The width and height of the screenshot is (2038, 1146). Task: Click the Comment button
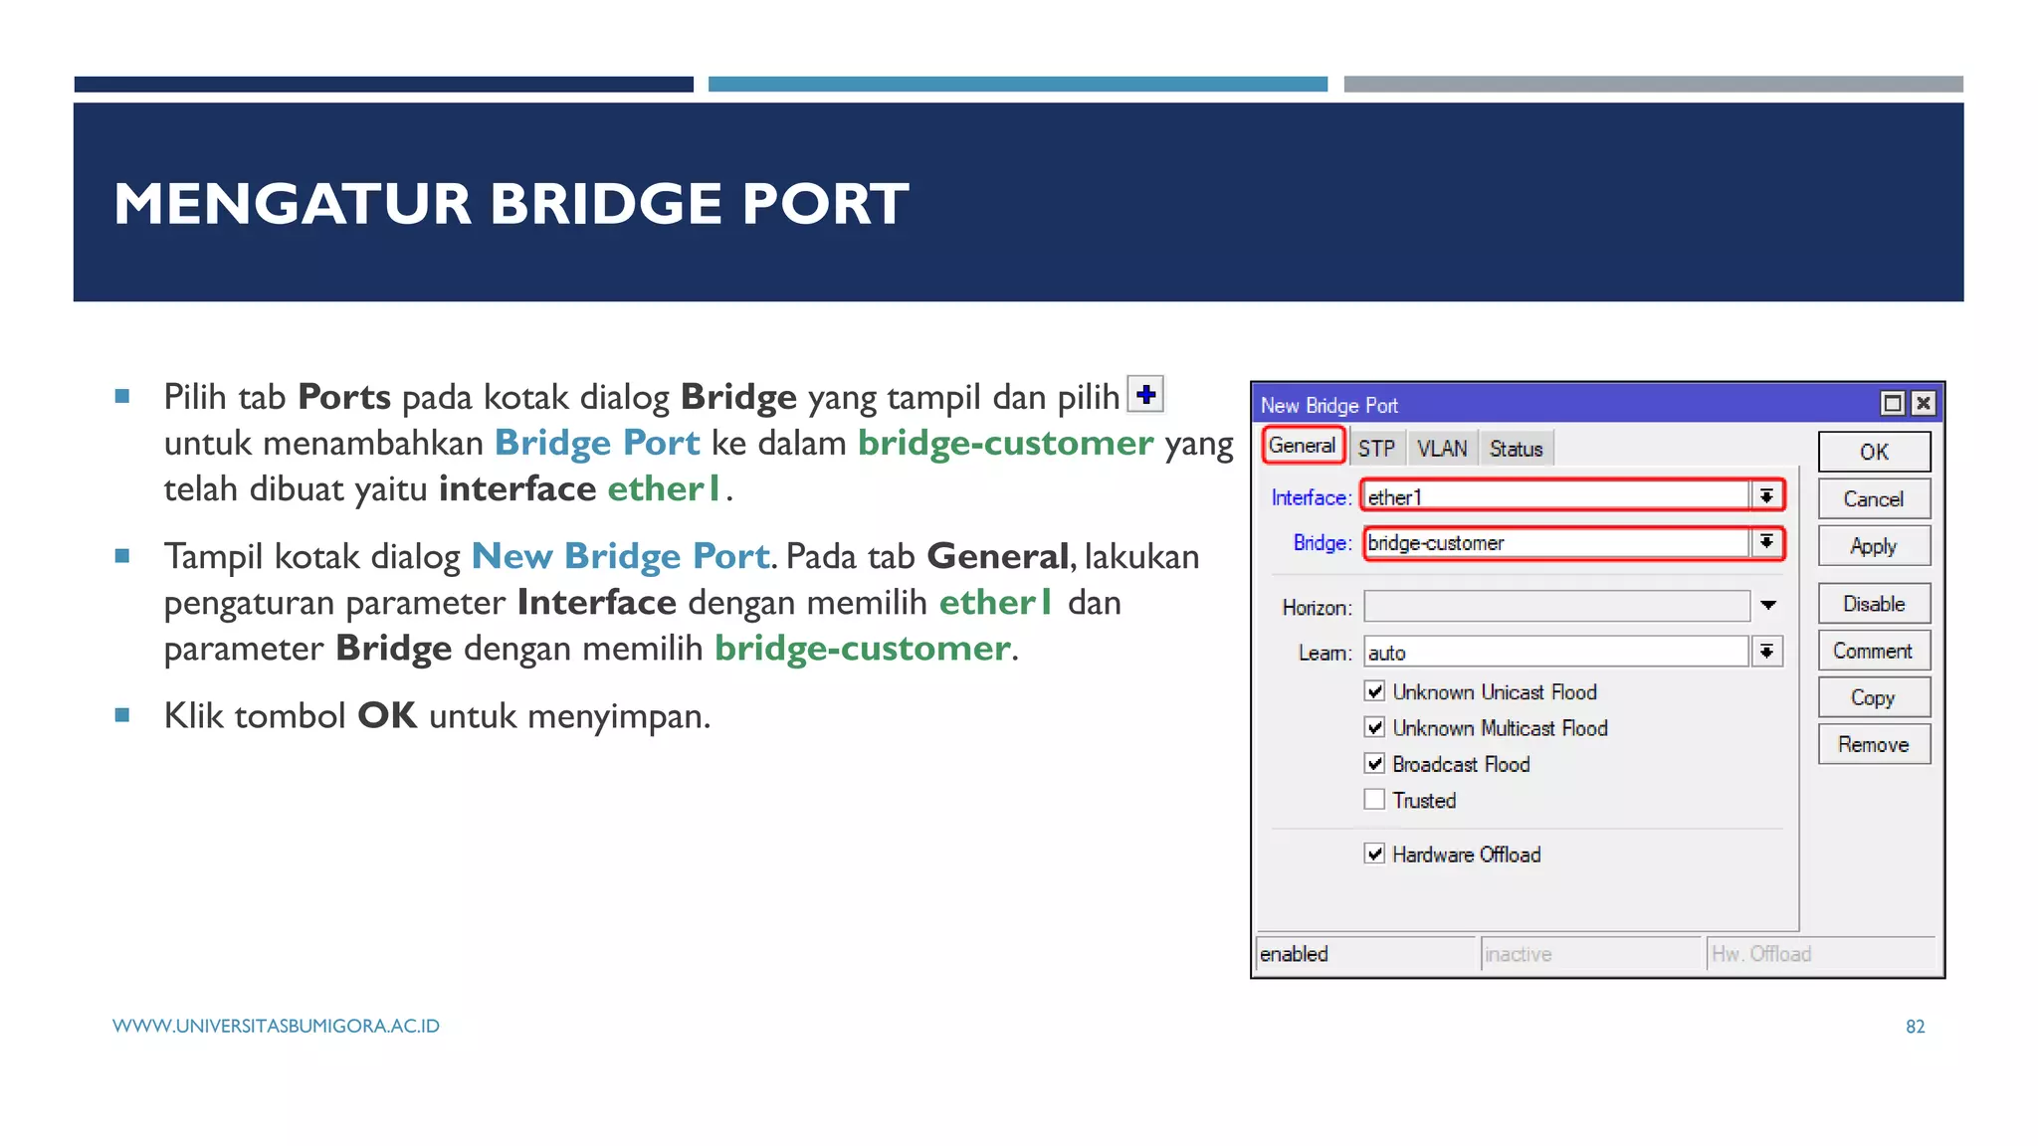pos(1874,651)
